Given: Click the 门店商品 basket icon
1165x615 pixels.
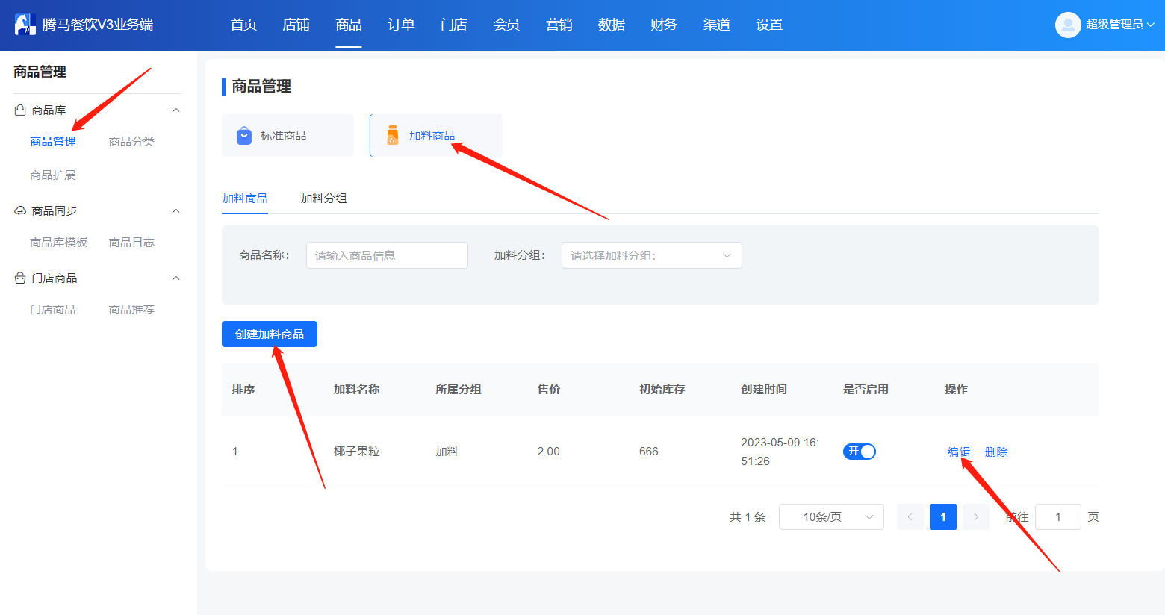Looking at the screenshot, I should click(x=20, y=278).
